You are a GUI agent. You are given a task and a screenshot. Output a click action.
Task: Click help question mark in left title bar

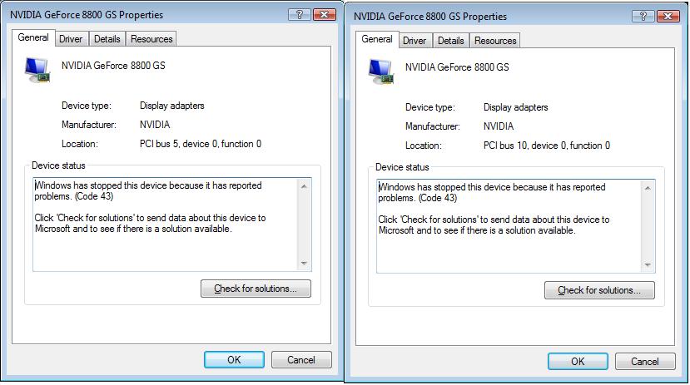(300, 15)
